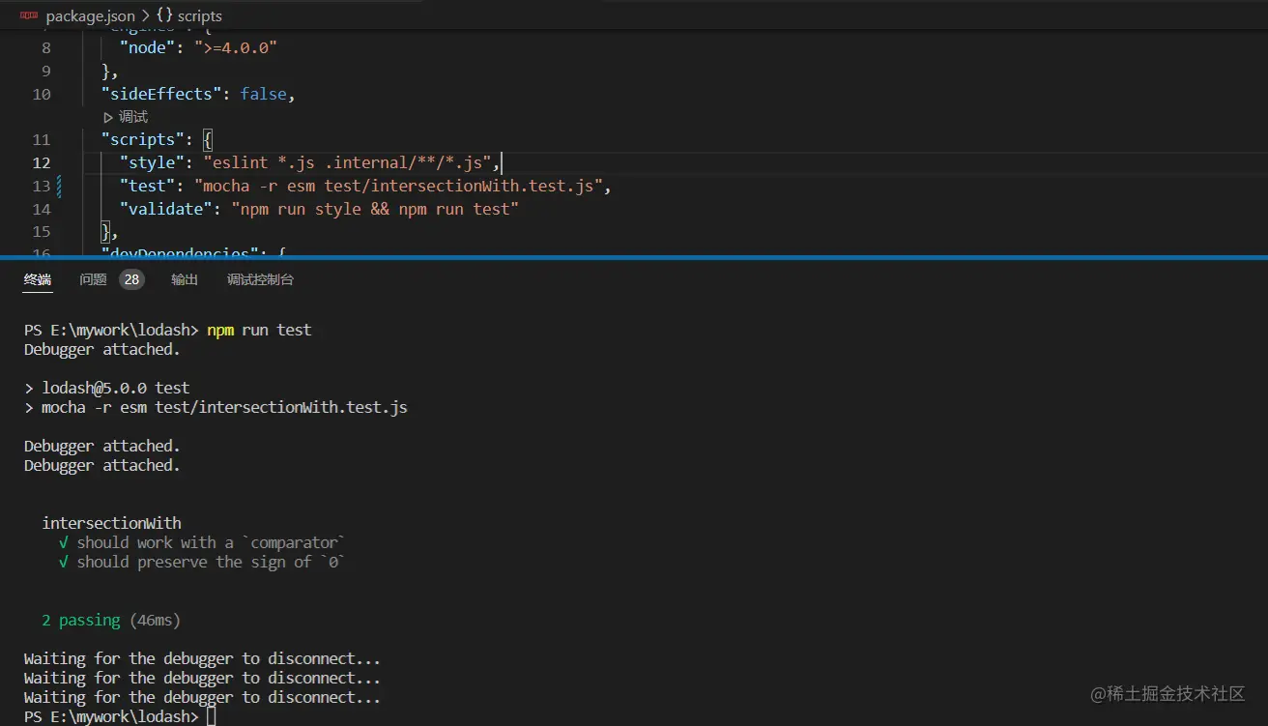Click line number 12 in the gutter

[41, 162]
